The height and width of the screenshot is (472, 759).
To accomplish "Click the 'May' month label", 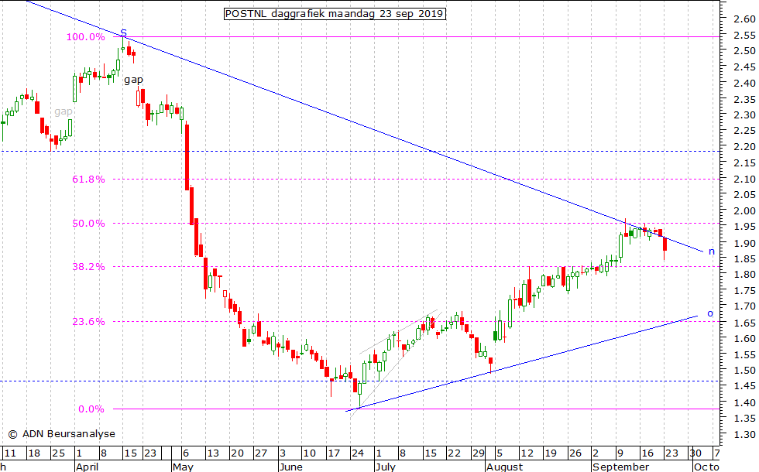I will [x=183, y=467].
